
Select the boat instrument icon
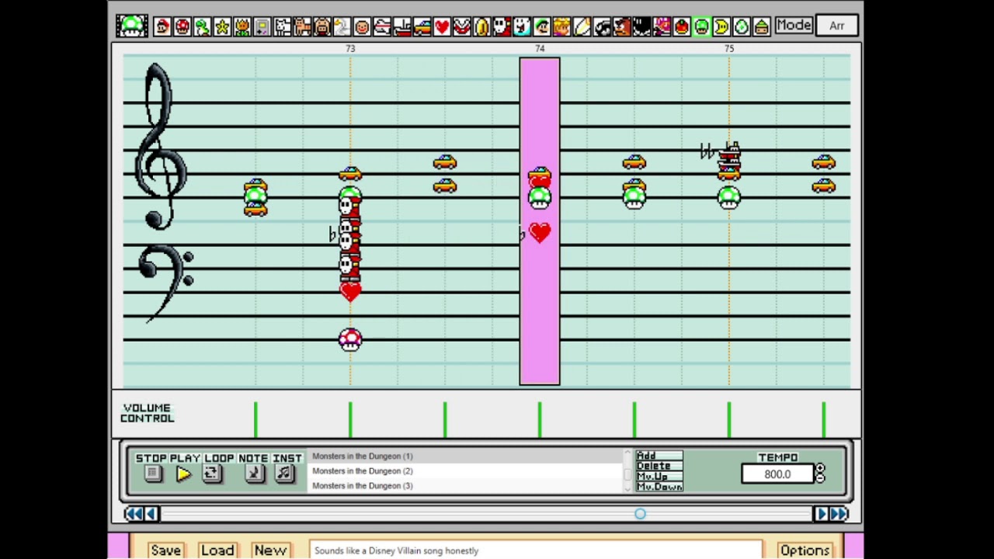click(x=402, y=26)
